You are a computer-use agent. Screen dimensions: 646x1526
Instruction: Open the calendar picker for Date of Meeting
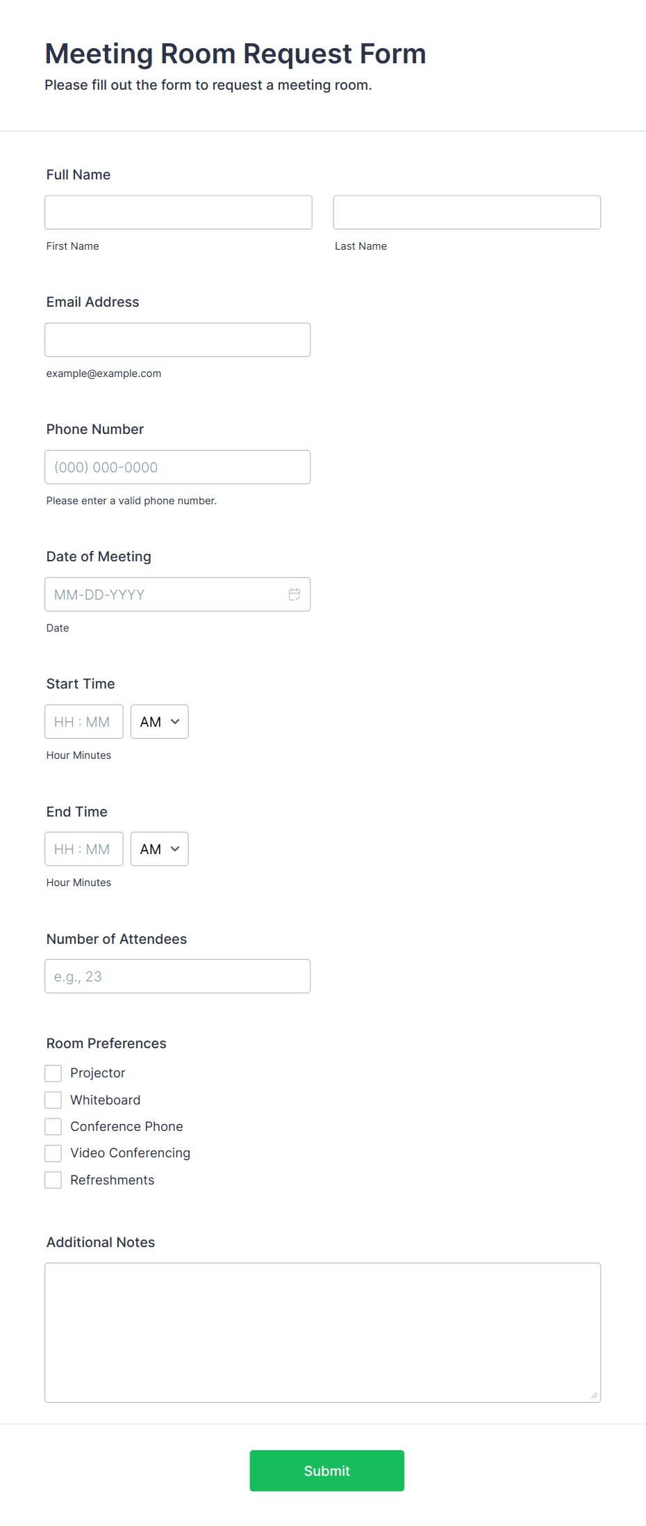coord(295,594)
